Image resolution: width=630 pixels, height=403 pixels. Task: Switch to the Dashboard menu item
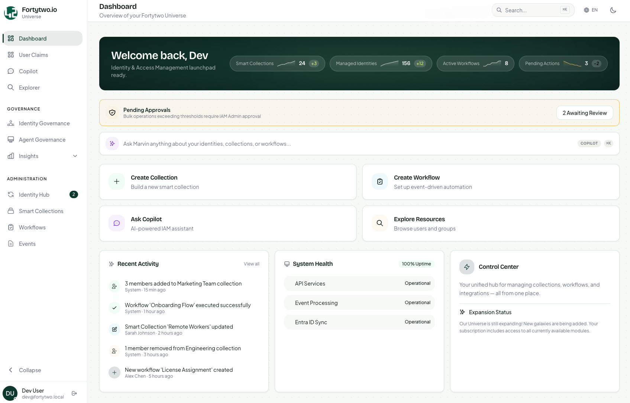33,38
